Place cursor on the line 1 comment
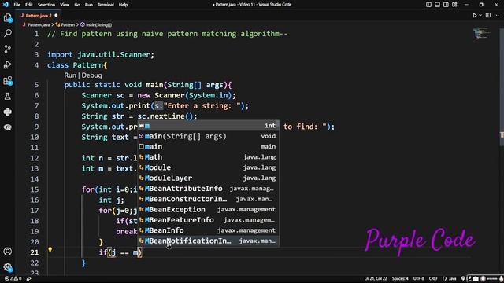This screenshot has height=283, width=504. [167, 34]
